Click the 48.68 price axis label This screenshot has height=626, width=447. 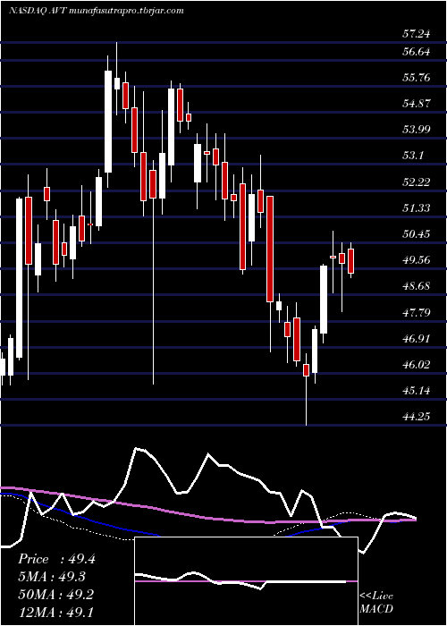tap(417, 286)
